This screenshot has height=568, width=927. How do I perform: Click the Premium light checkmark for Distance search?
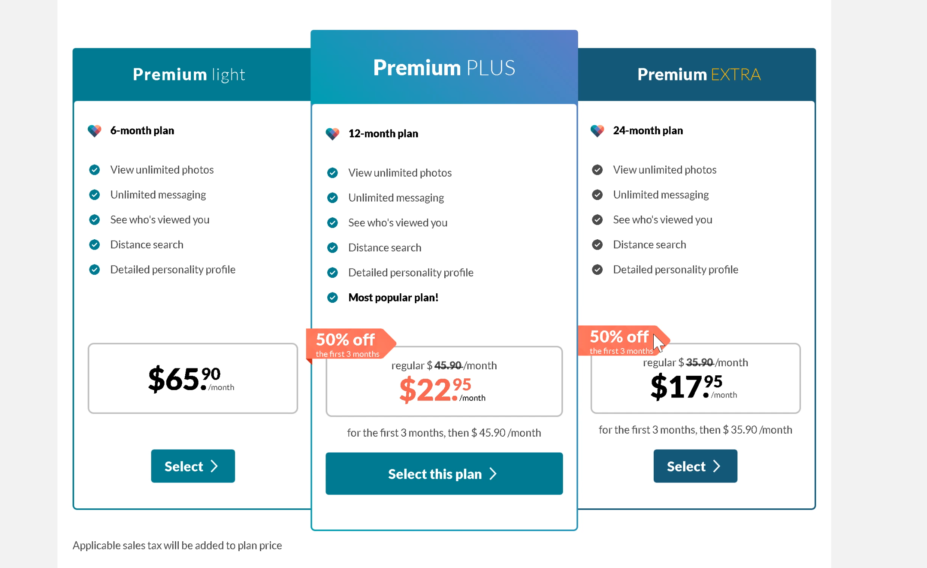[95, 245]
